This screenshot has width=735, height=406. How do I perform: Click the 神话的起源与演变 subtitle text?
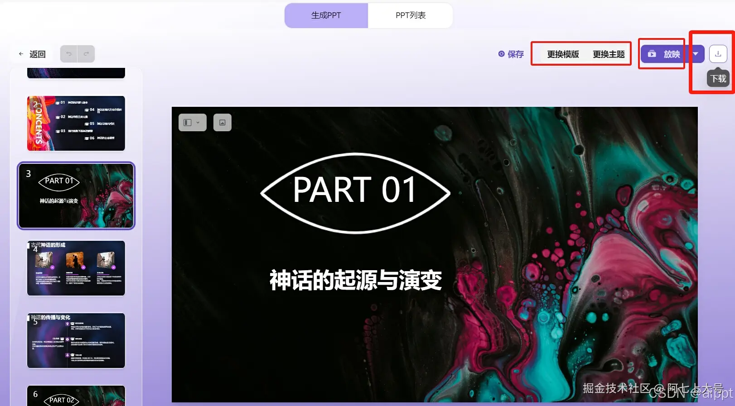[x=356, y=280]
